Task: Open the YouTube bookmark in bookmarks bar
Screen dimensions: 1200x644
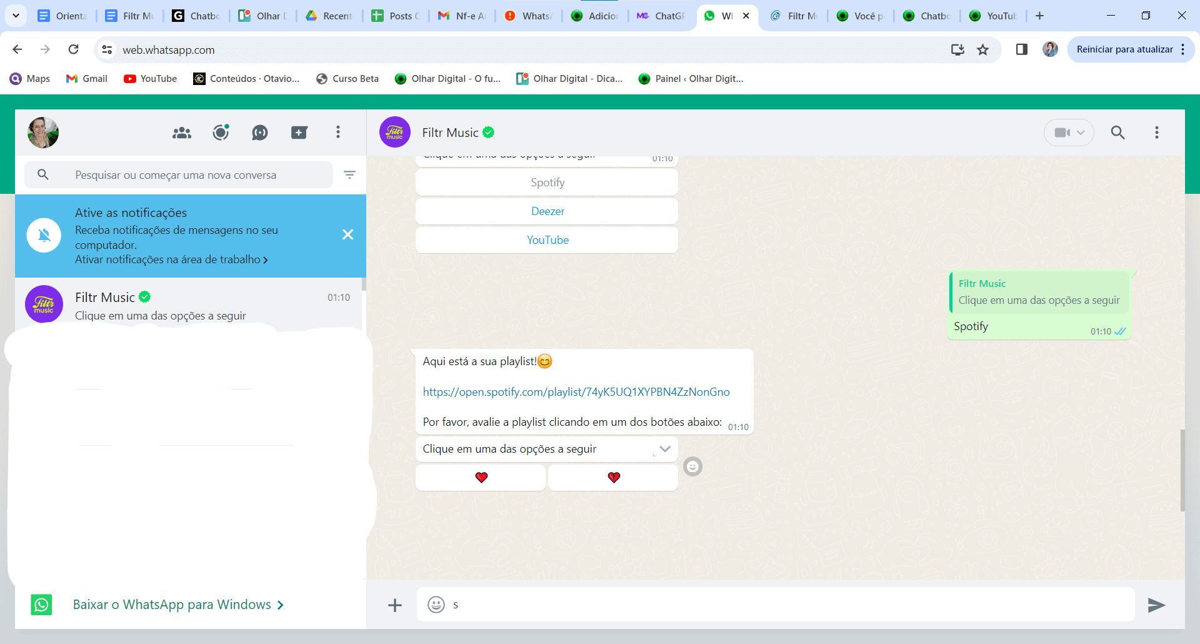Action: click(x=151, y=79)
